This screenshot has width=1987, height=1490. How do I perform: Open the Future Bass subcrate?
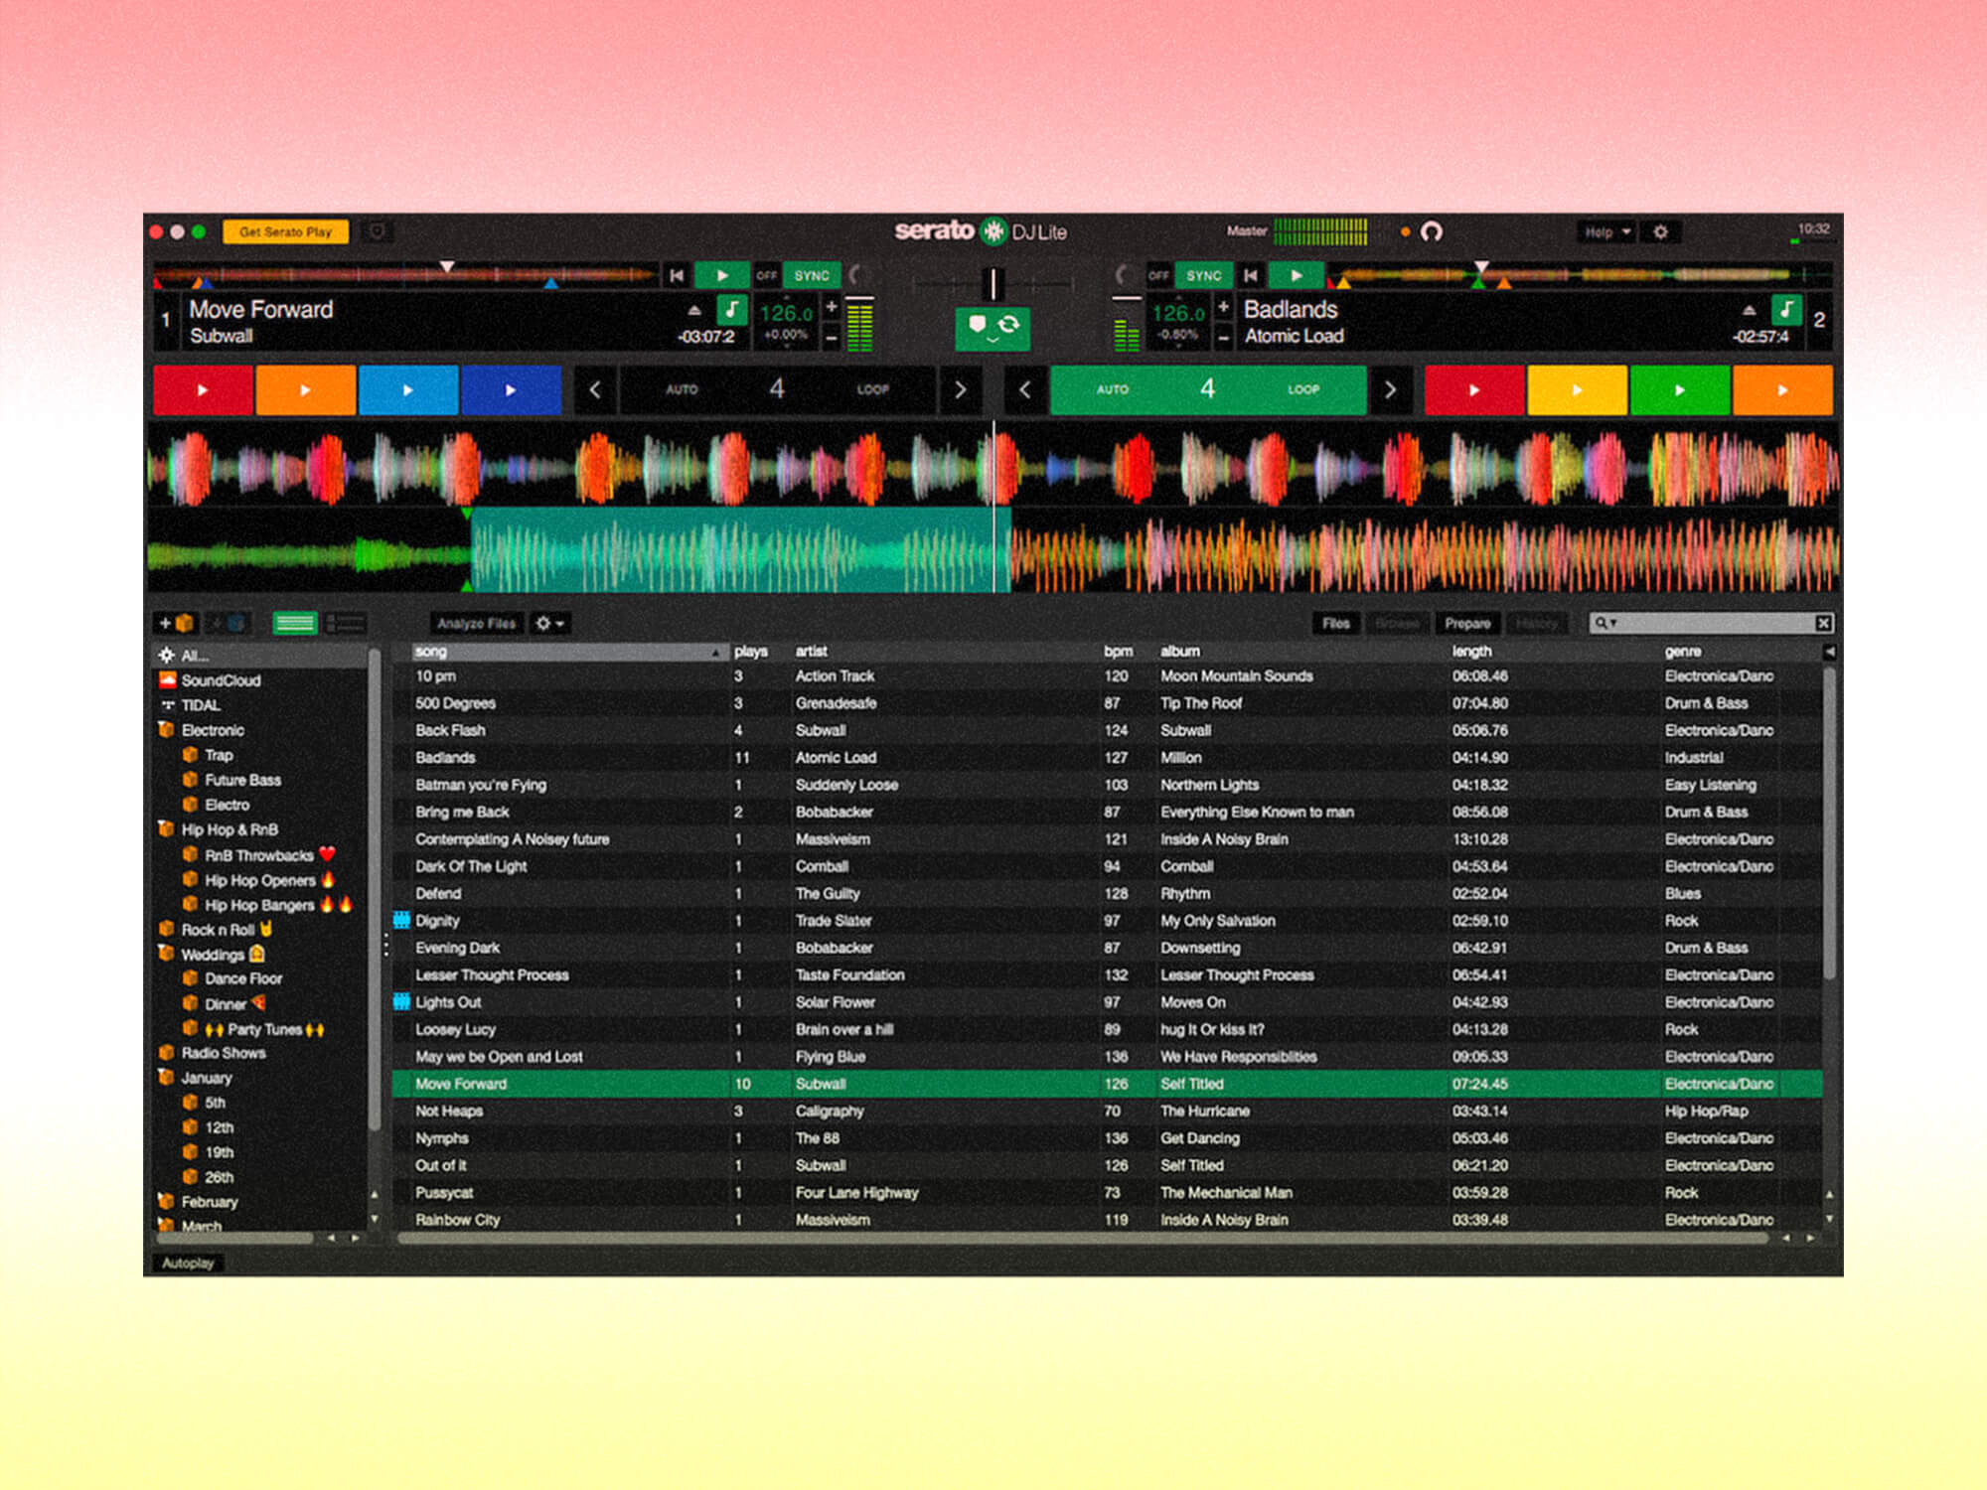(242, 780)
